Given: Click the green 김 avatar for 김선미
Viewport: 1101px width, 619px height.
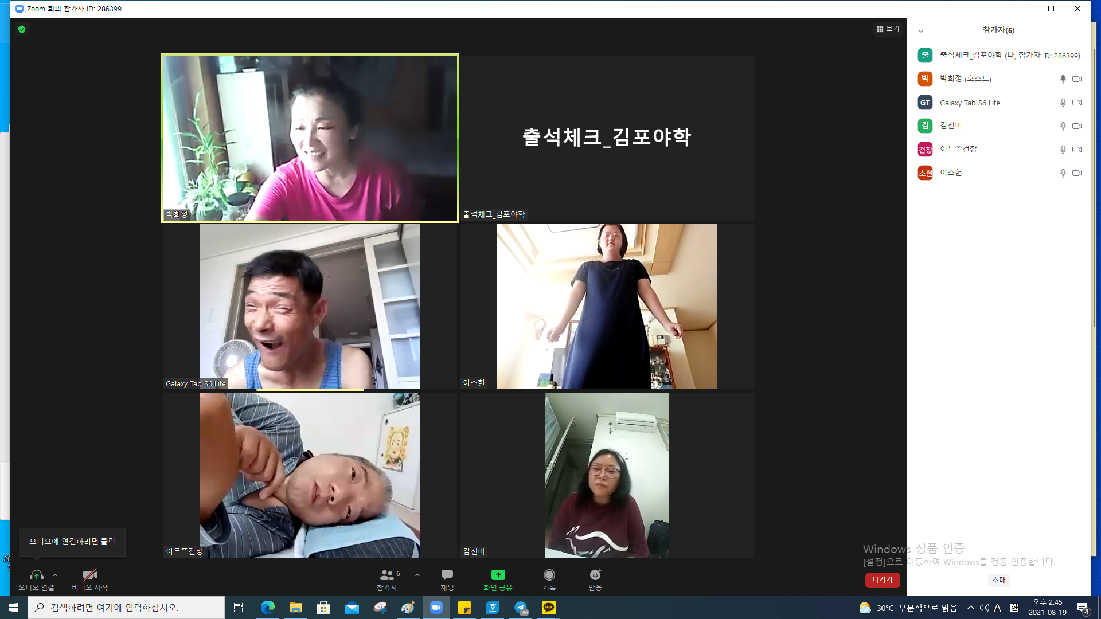Looking at the screenshot, I should tap(925, 126).
